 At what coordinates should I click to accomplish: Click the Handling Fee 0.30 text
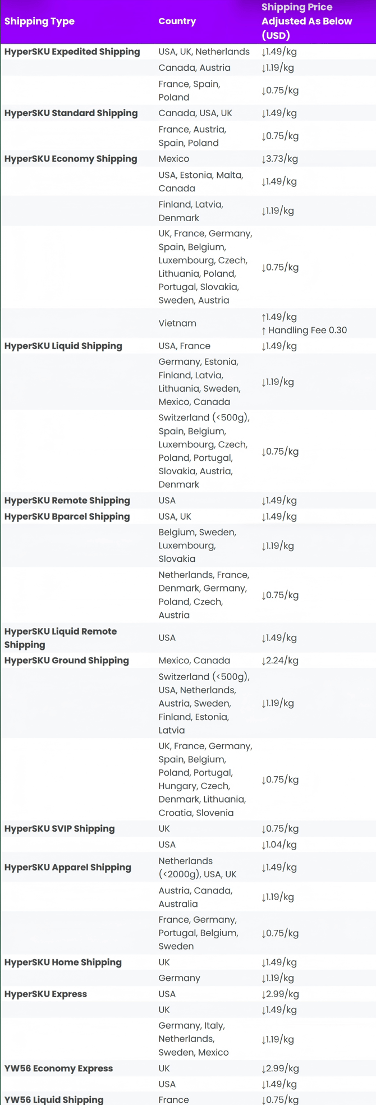point(307,330)
